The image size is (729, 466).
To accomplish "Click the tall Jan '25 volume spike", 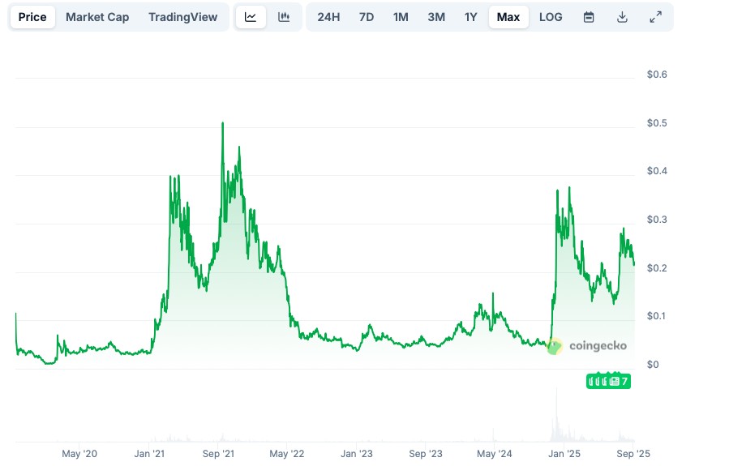I will point(556,415).
